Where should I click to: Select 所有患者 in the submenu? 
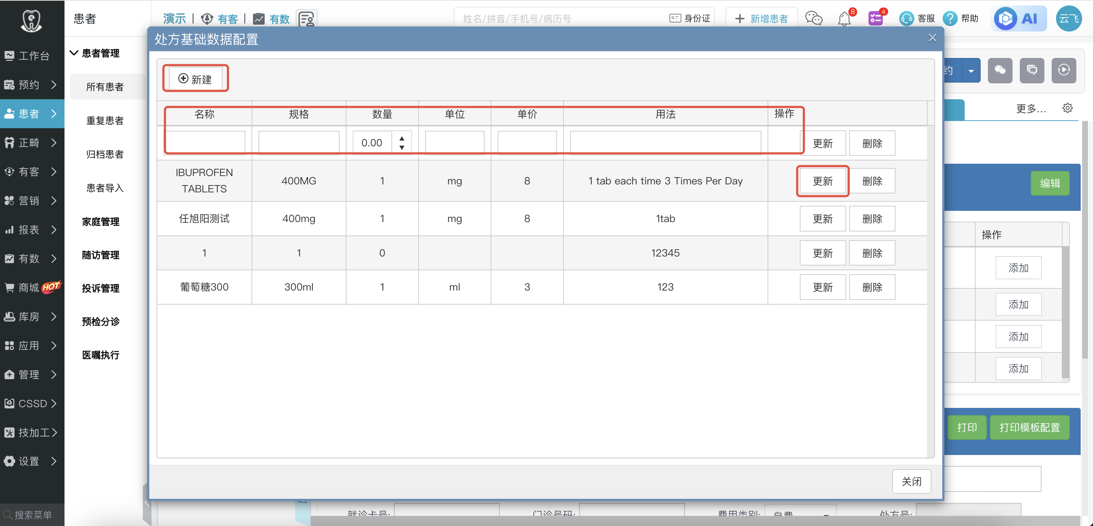pyautogui.click(x=105, y=87)
